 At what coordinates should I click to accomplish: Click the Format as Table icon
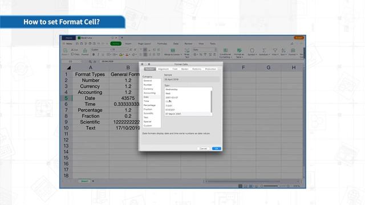(x=239, y=51)
